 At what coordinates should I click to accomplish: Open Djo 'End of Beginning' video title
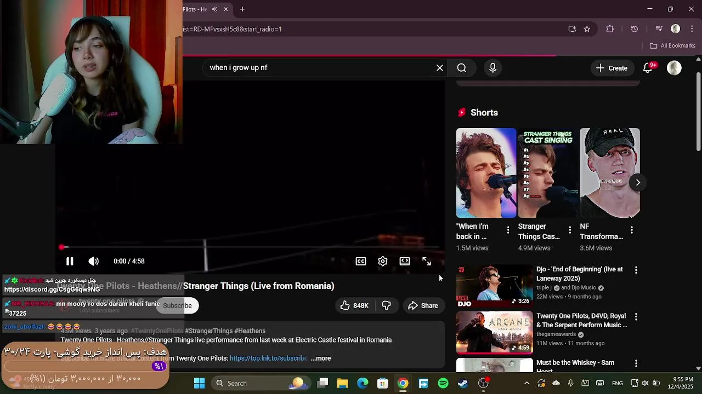click(x=580, y=274)
